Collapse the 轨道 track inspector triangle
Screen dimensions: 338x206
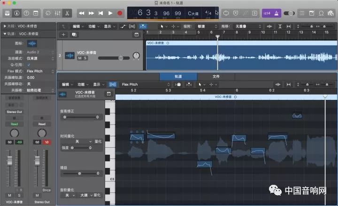[5, 34]
